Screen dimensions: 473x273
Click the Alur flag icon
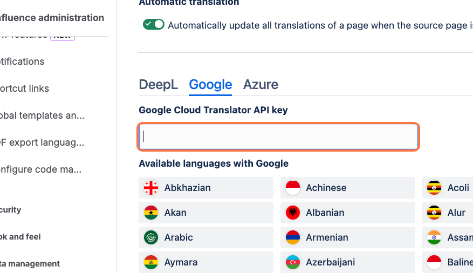tap(434, 213)
